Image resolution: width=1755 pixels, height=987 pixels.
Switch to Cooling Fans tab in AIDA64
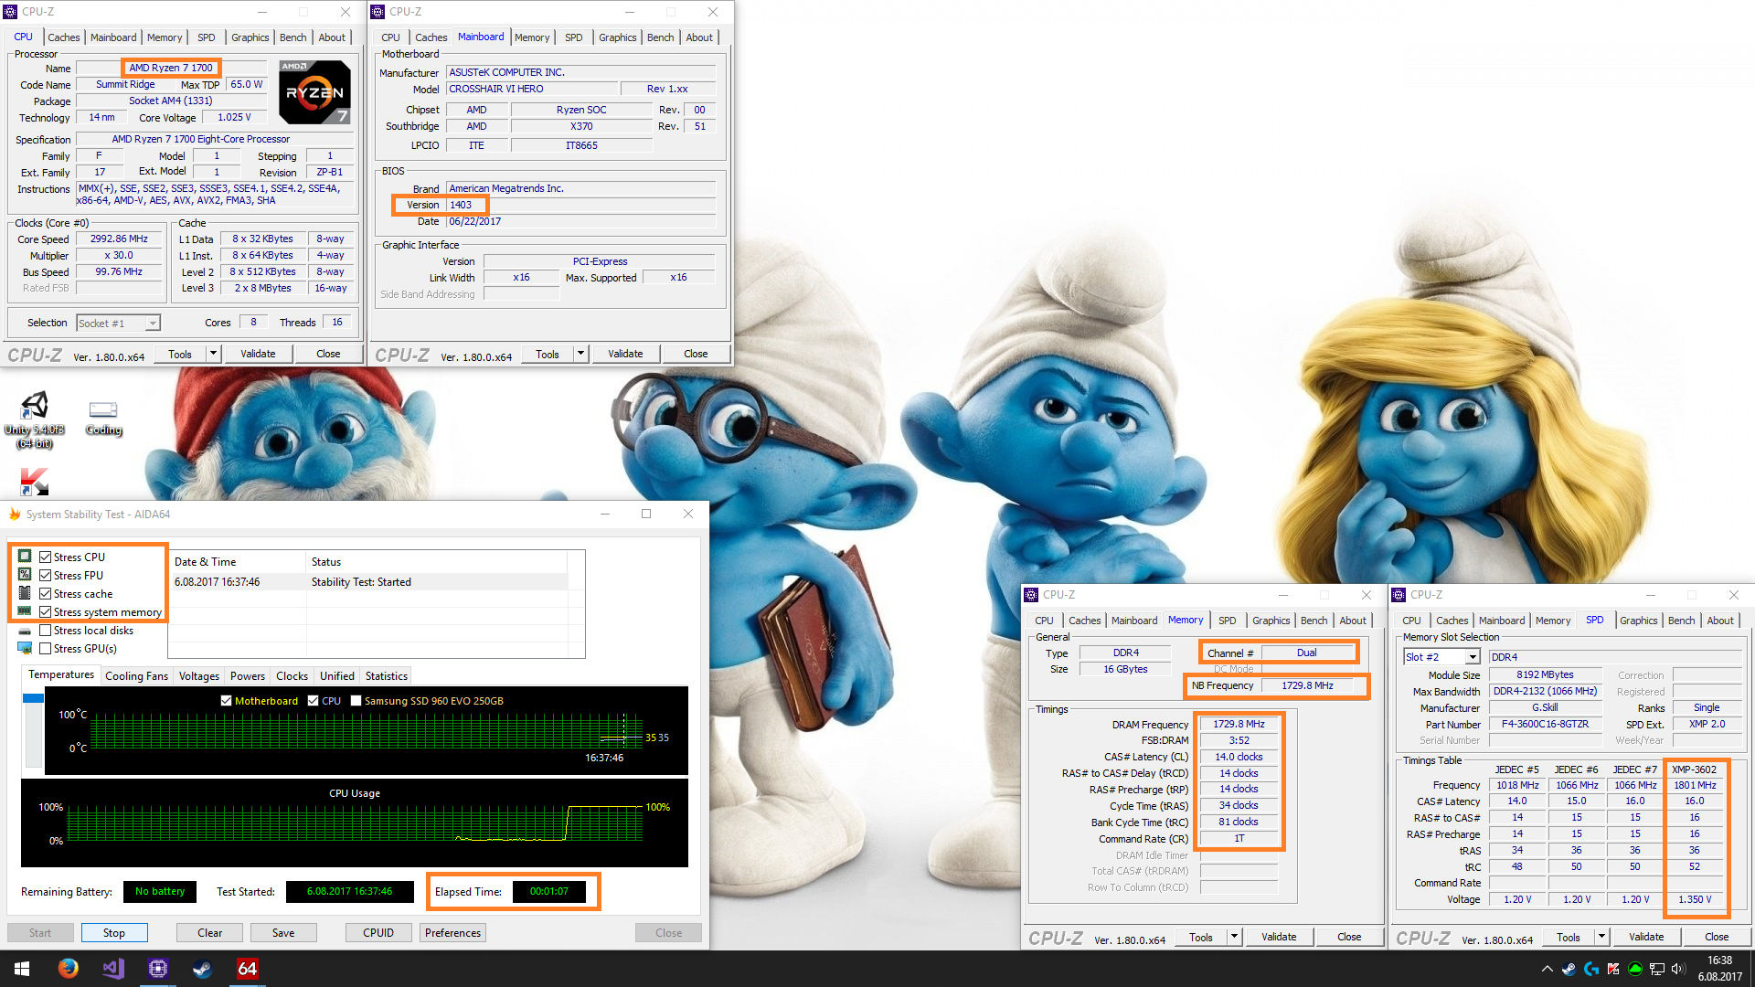pos(136,676)
